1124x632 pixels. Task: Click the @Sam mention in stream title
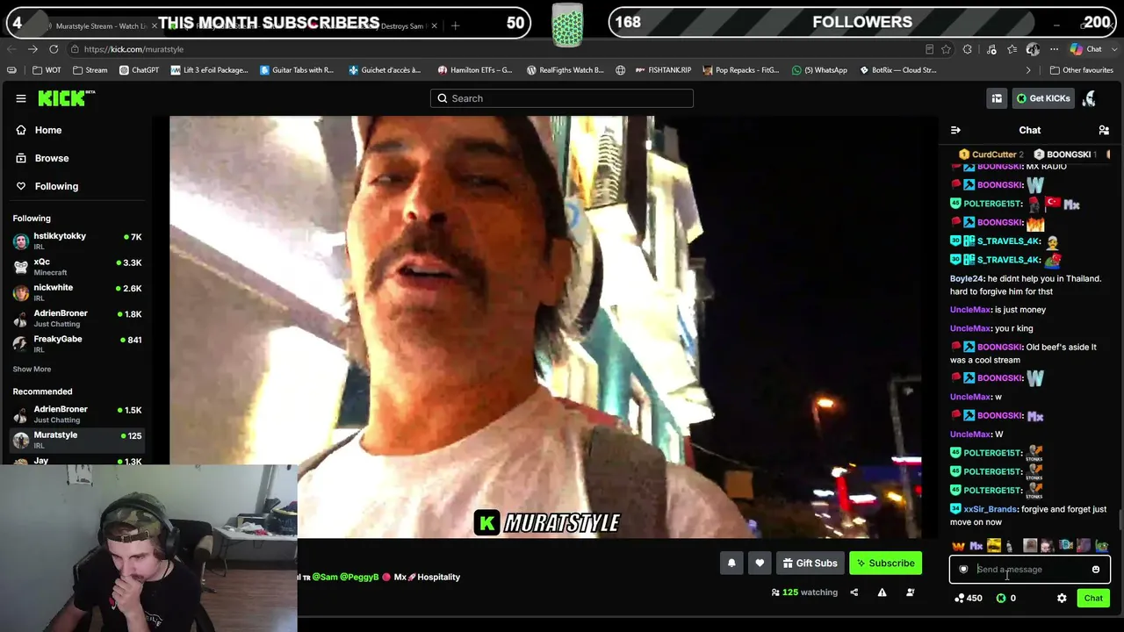point(323,578)
